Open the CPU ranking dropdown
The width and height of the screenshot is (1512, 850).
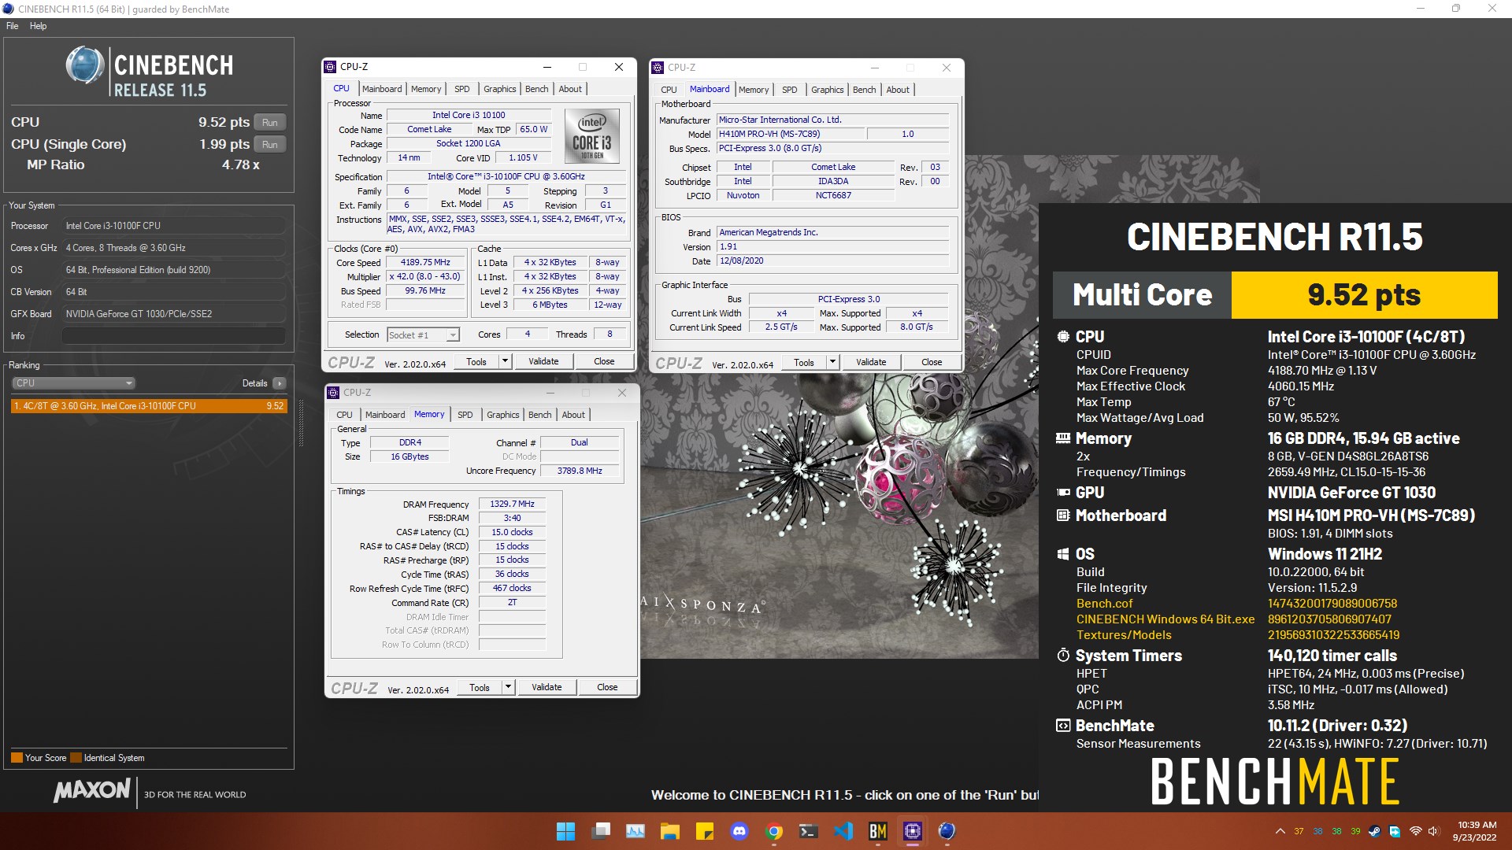[x=73, y=383]
